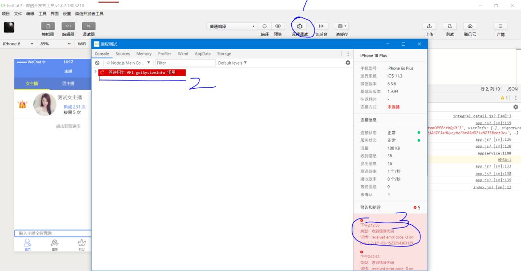Screen dimensions: 521x271
Task: Click the 上传 upload icon
Action: pos(429,26)
